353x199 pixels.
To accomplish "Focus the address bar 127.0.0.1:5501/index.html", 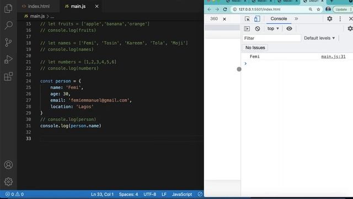I will point(259,9).
